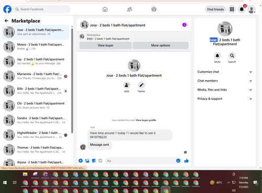Click the listing thumbnail in chat header

tap(84, 25)
